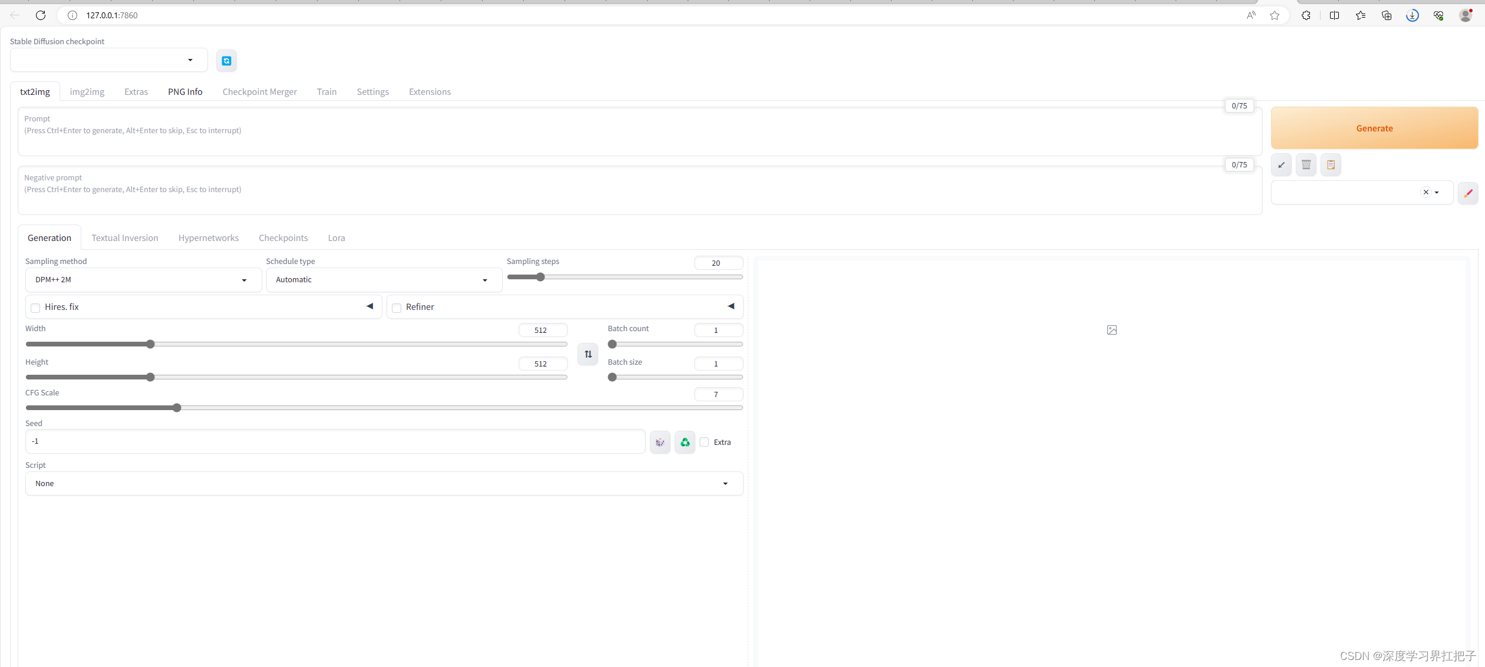Screen dimensions: 1485x667
Task: Click the browser refresh icon
Action: [41, 15]
